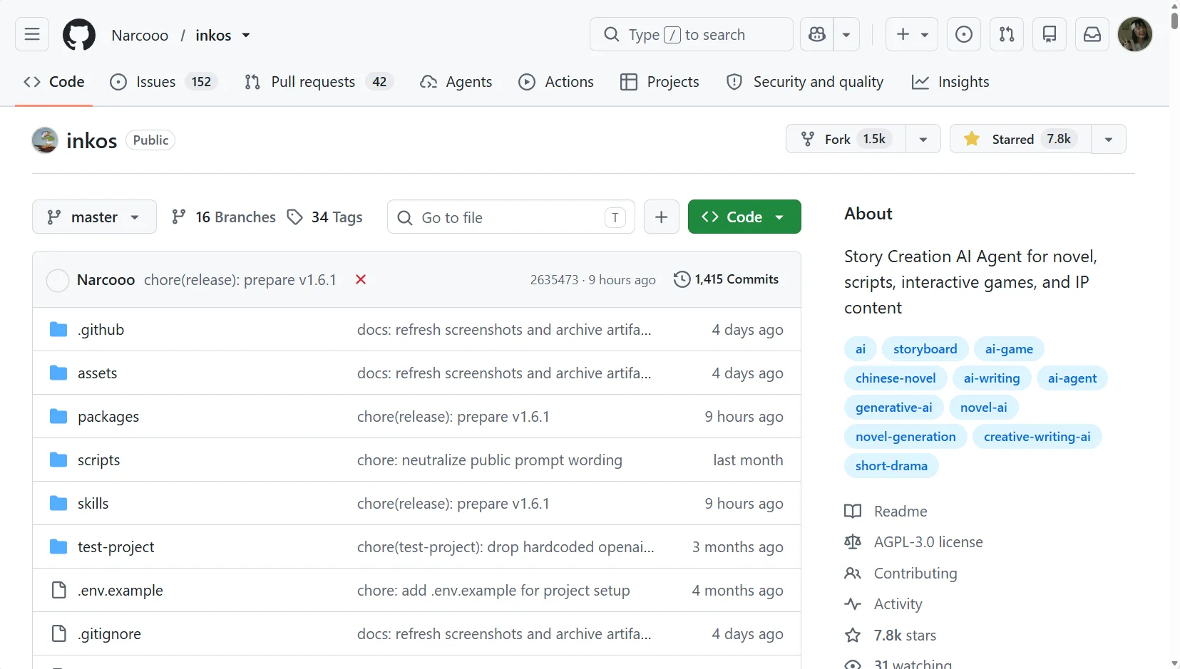Open the Security and quality tab

coord(805,82)
